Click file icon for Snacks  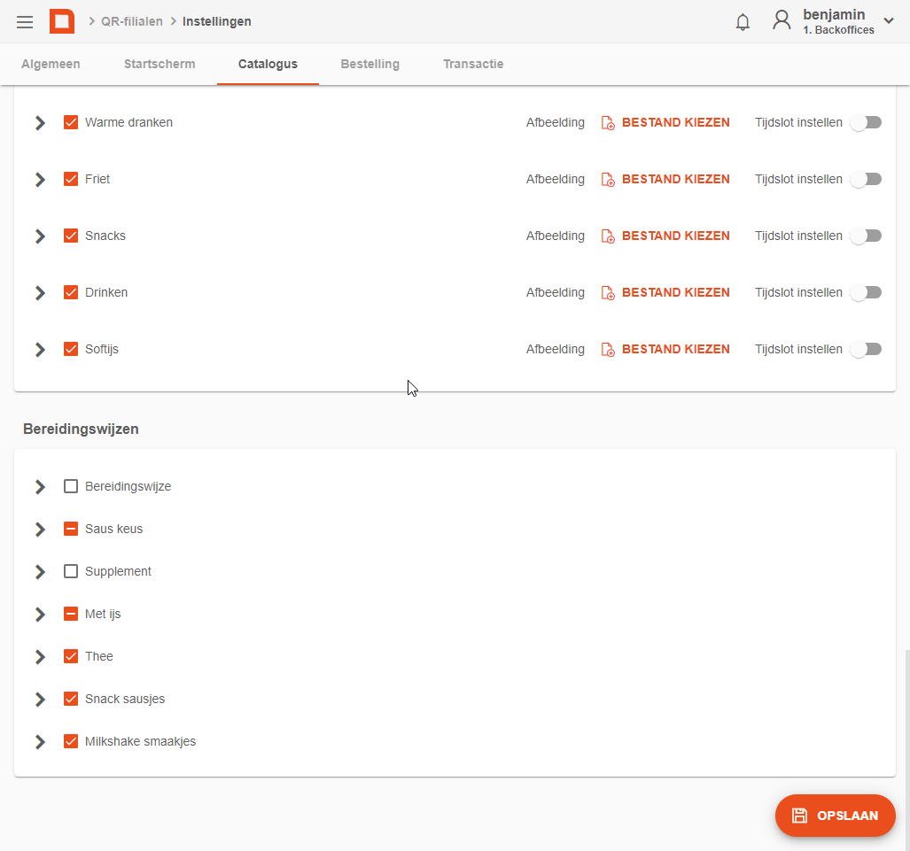coord(608,236)
